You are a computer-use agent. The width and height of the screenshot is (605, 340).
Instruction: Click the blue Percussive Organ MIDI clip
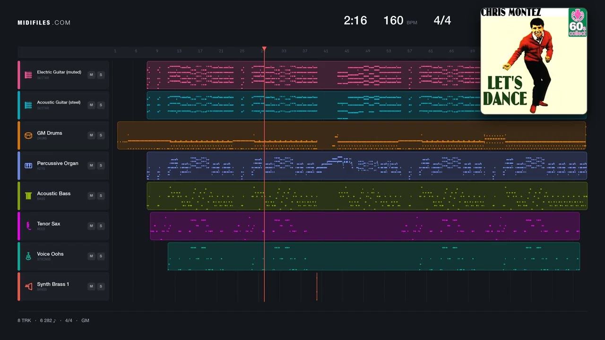coord(367,166)
